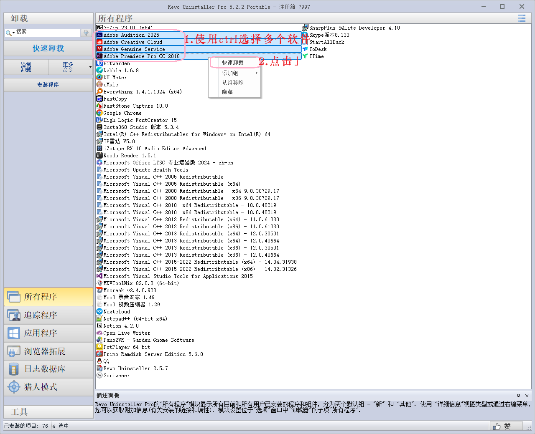The height and width of the screenshot is (434, 535).
Task: Open view options hamburger icon at top right
Action: click(522, 18)
